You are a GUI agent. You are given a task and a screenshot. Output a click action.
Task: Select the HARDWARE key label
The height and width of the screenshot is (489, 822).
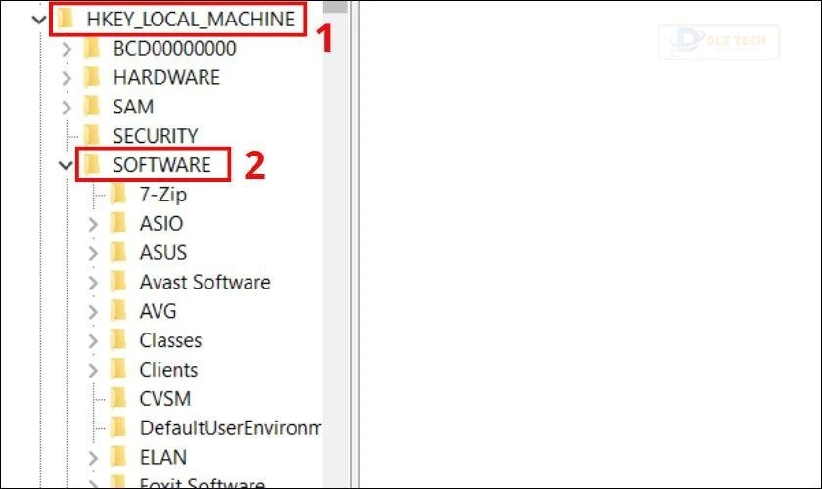point(166,78)
